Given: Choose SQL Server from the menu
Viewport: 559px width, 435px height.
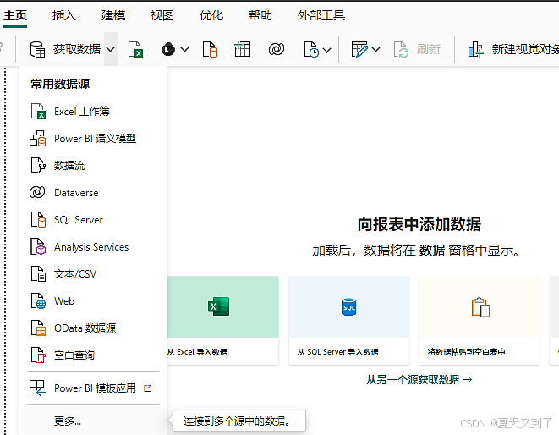Looking at the screenshot, I should pos(93,220).
